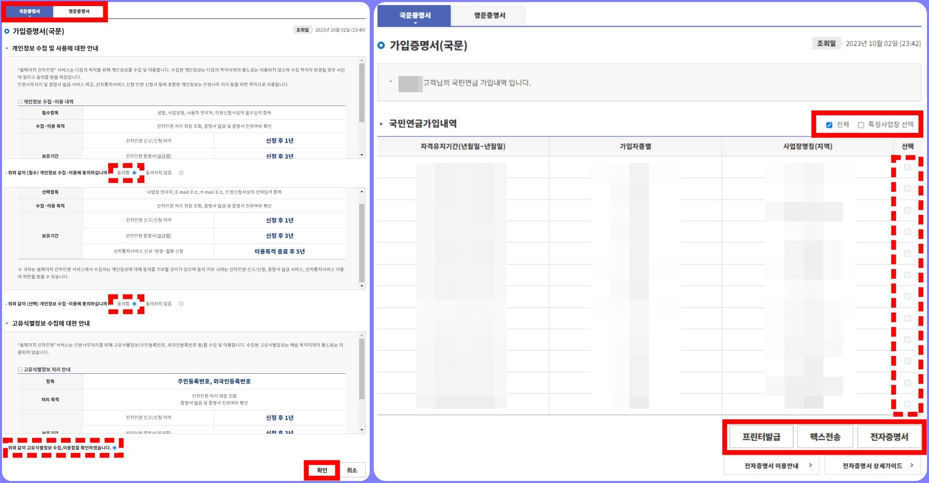Image resolution: width=929 pixels, height=483 pixels.
Task: Click 선택 column header
Action: (x=908, y=146)
